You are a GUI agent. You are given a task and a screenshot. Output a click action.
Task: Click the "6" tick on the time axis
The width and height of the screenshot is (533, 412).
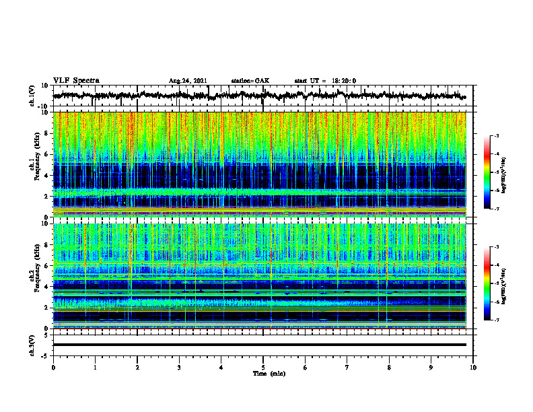click(x=306, y=368)
